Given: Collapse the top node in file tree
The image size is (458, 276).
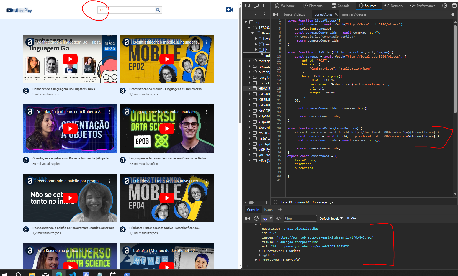Looking at the screenshot, I should (x=246, y=22).
